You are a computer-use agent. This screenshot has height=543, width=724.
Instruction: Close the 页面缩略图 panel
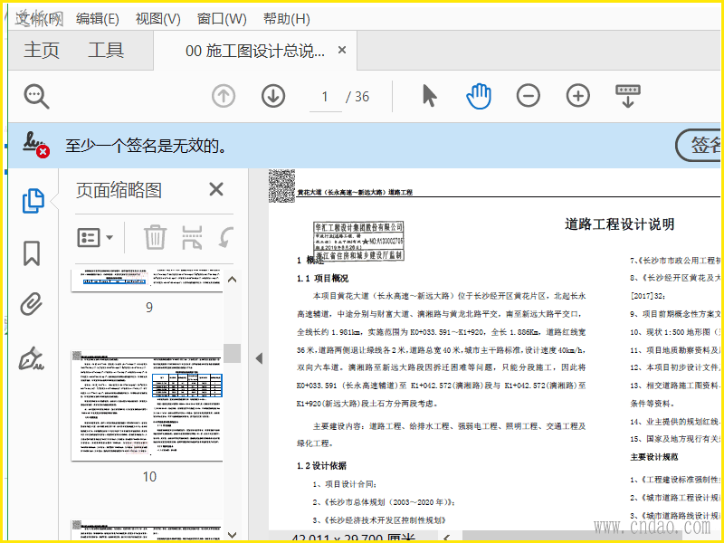[x=216, y=189]
